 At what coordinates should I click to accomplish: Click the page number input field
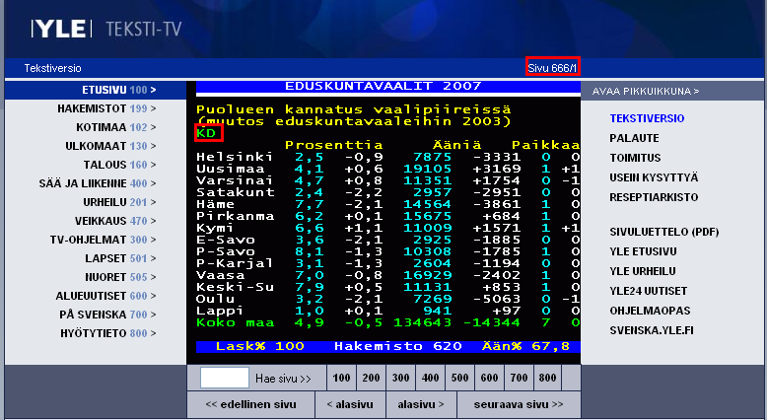tap(224, 378)
